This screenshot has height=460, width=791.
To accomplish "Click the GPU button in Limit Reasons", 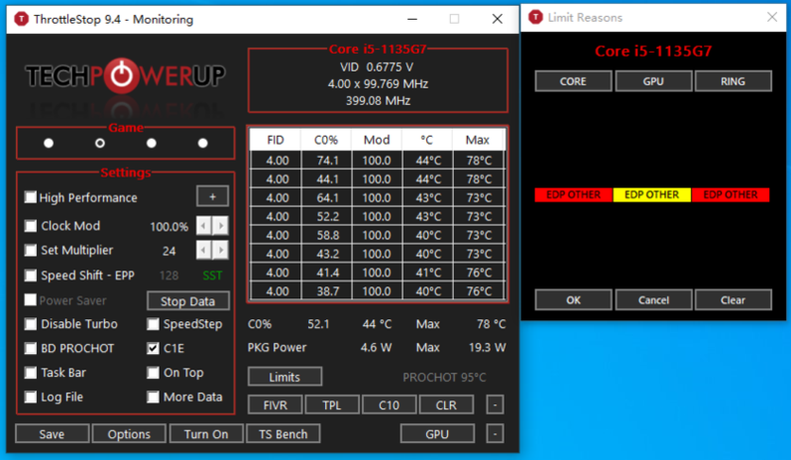I will pos(653,81).
